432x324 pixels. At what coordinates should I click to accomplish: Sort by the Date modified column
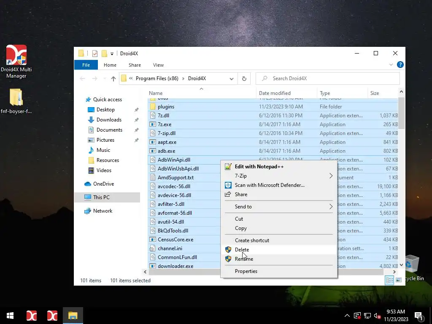(286, 93)
